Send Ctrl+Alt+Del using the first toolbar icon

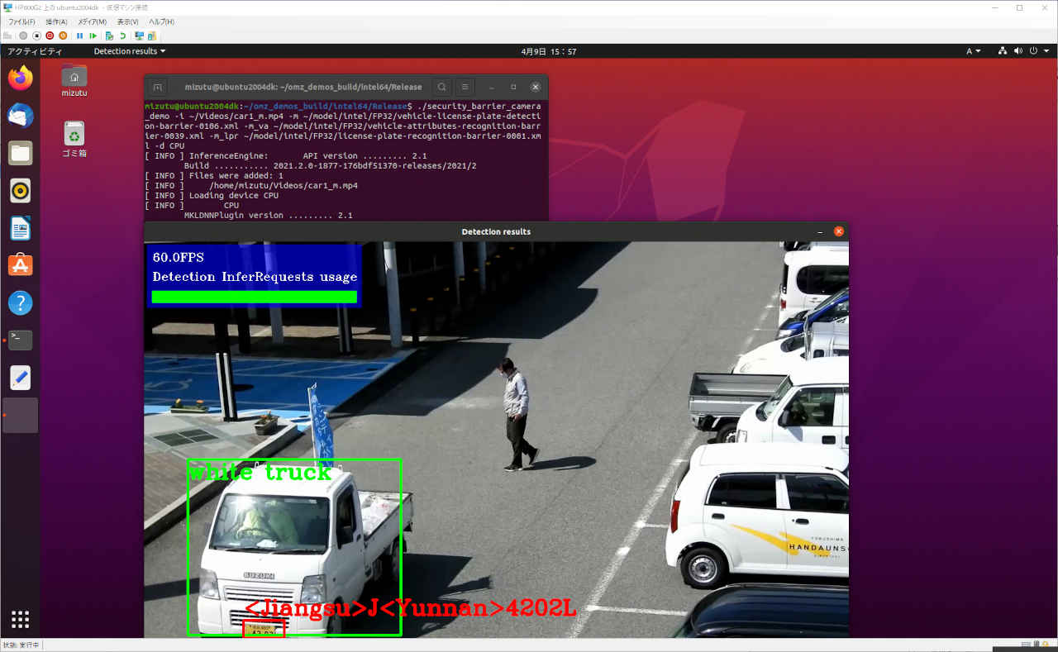coord(8,36)
